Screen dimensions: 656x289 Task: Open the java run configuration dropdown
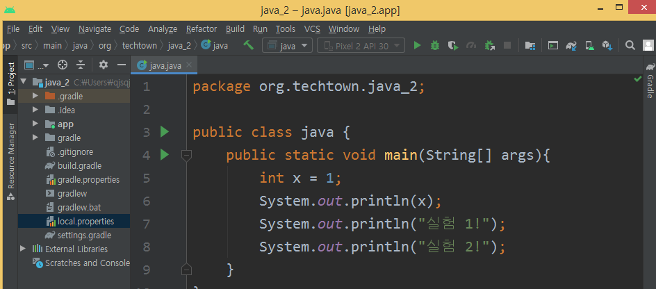[287, 45]
